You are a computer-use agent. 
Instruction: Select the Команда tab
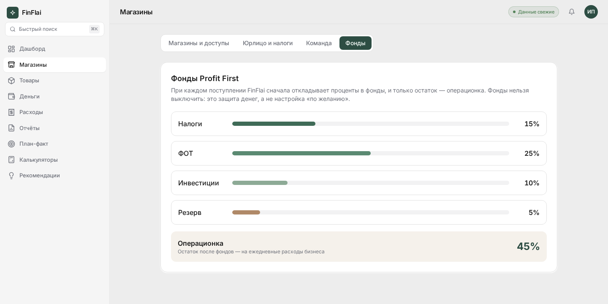[x=319, y=43]
